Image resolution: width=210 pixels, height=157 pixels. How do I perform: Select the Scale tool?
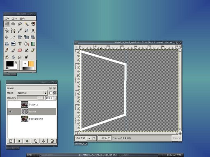click(26, 37)
